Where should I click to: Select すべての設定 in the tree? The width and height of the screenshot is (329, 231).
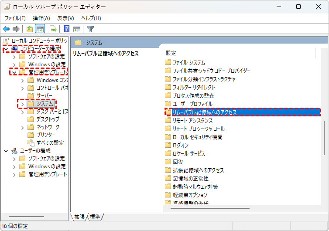(x=50, y=143)
